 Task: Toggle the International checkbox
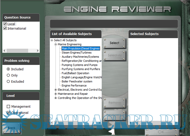(5, 28)
